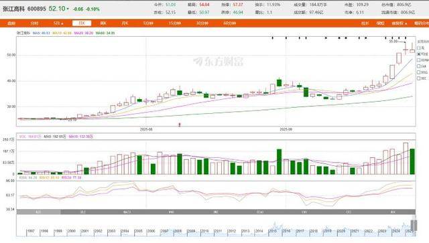Click the 筹码分布 button at right
Image resolution: width=429 pixels, height=243 pixels.
pyautogui.click(x=421, y=23)
